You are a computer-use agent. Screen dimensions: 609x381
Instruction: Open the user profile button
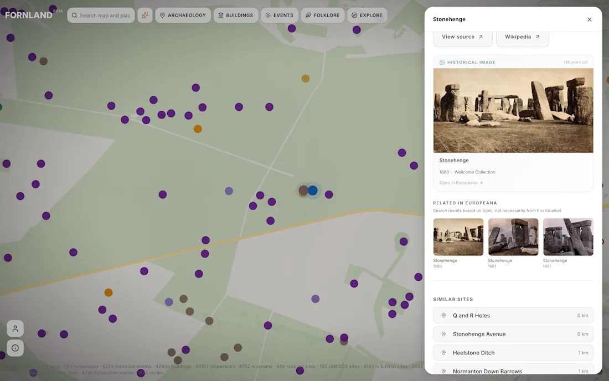pos(15,328)
